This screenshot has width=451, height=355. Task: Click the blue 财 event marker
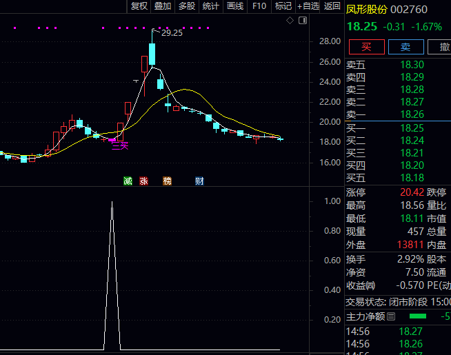pos(199,181)
